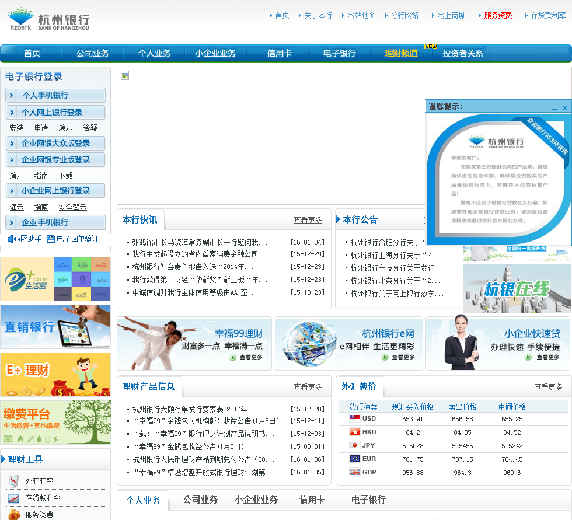Open 投资者关系 in main navigation
Image resolution: width=572 pixels, height=520 pixels.
(463, 53)
